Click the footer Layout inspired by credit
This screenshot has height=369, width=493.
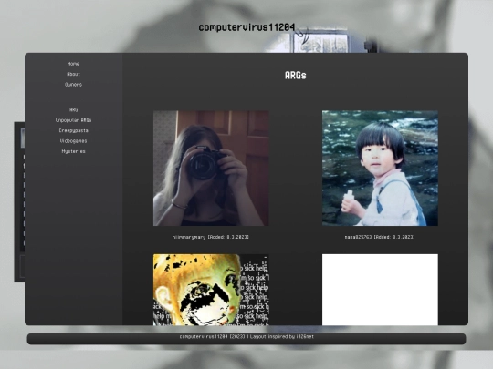282,337
